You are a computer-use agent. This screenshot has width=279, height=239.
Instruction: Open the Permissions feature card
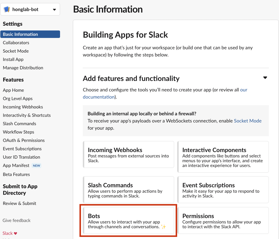223,220
